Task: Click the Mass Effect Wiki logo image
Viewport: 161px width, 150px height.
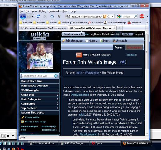Action: [x=40, y=56]
